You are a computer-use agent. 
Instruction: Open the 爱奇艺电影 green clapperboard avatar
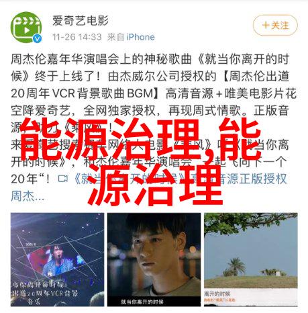[x=26, y=28]
